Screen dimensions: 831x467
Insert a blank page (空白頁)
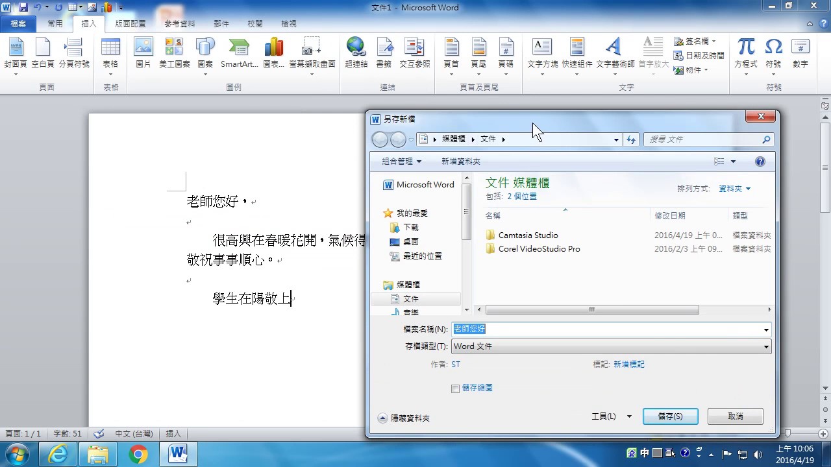43,56
